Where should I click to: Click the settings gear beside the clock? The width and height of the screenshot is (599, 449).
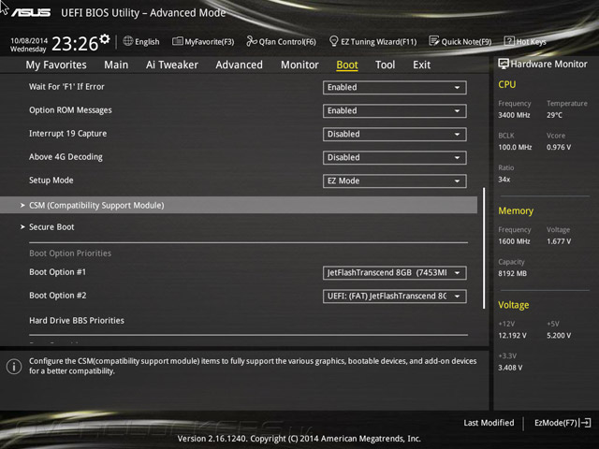point(105,38)
